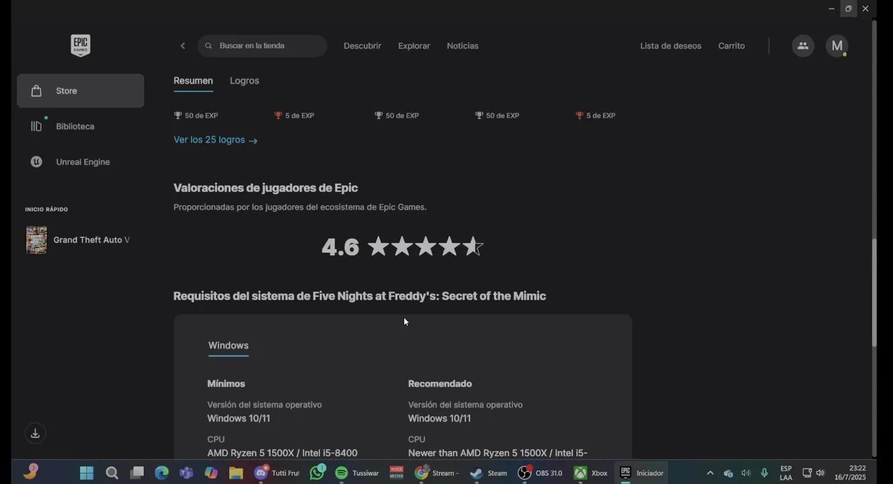Viewport: 893px width, 484px height.
Task: Switch to the Logros tab
Action: point(244,81)
